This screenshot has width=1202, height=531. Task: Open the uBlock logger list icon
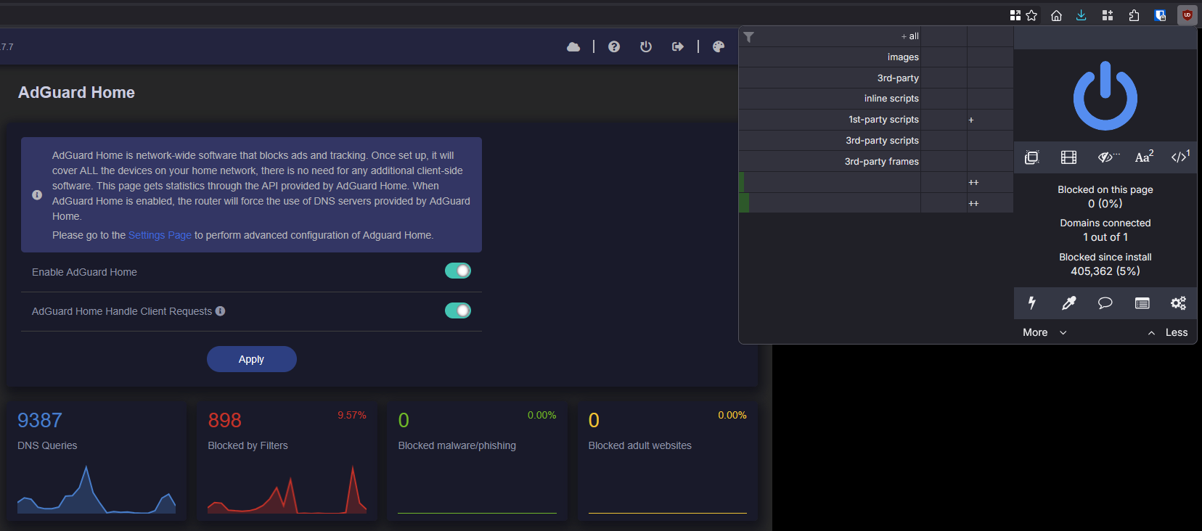[1142, 302]
